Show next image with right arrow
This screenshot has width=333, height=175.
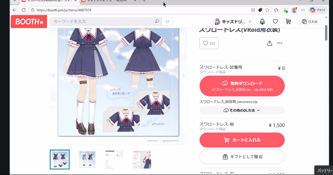pyautogui.click(x=183, y=76)
